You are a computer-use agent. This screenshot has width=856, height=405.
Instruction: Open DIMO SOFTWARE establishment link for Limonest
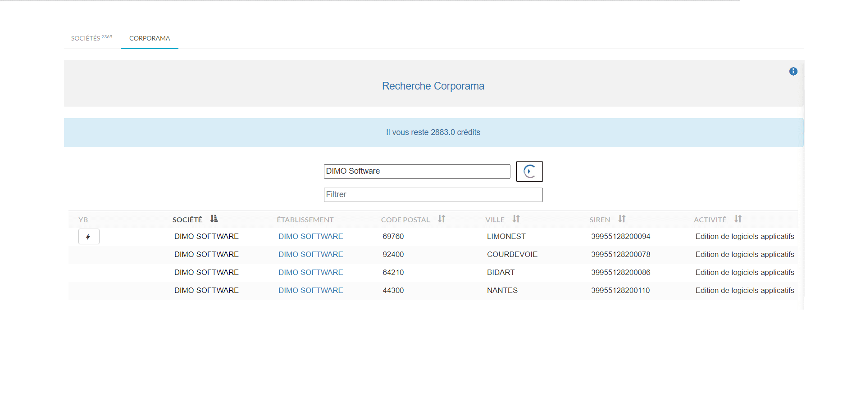(310, 237)
